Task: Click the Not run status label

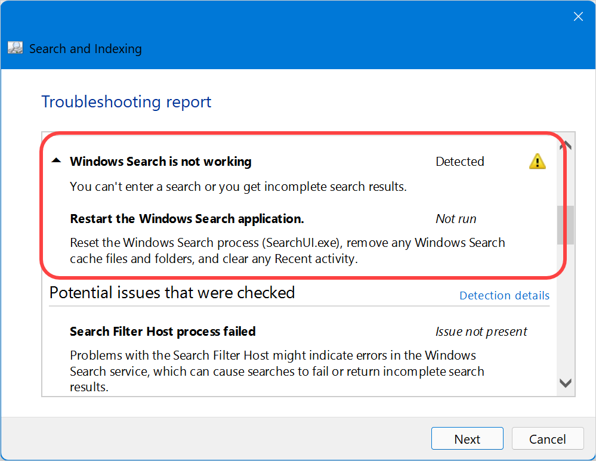Action: 456,219
